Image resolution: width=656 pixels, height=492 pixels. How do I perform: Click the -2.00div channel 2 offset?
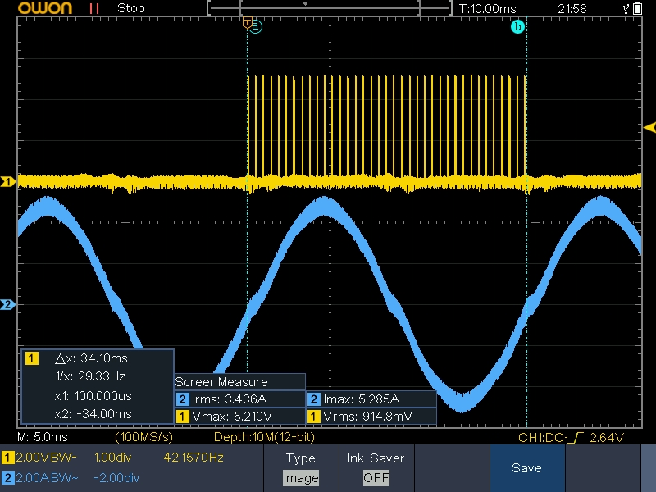pos(116,478)
